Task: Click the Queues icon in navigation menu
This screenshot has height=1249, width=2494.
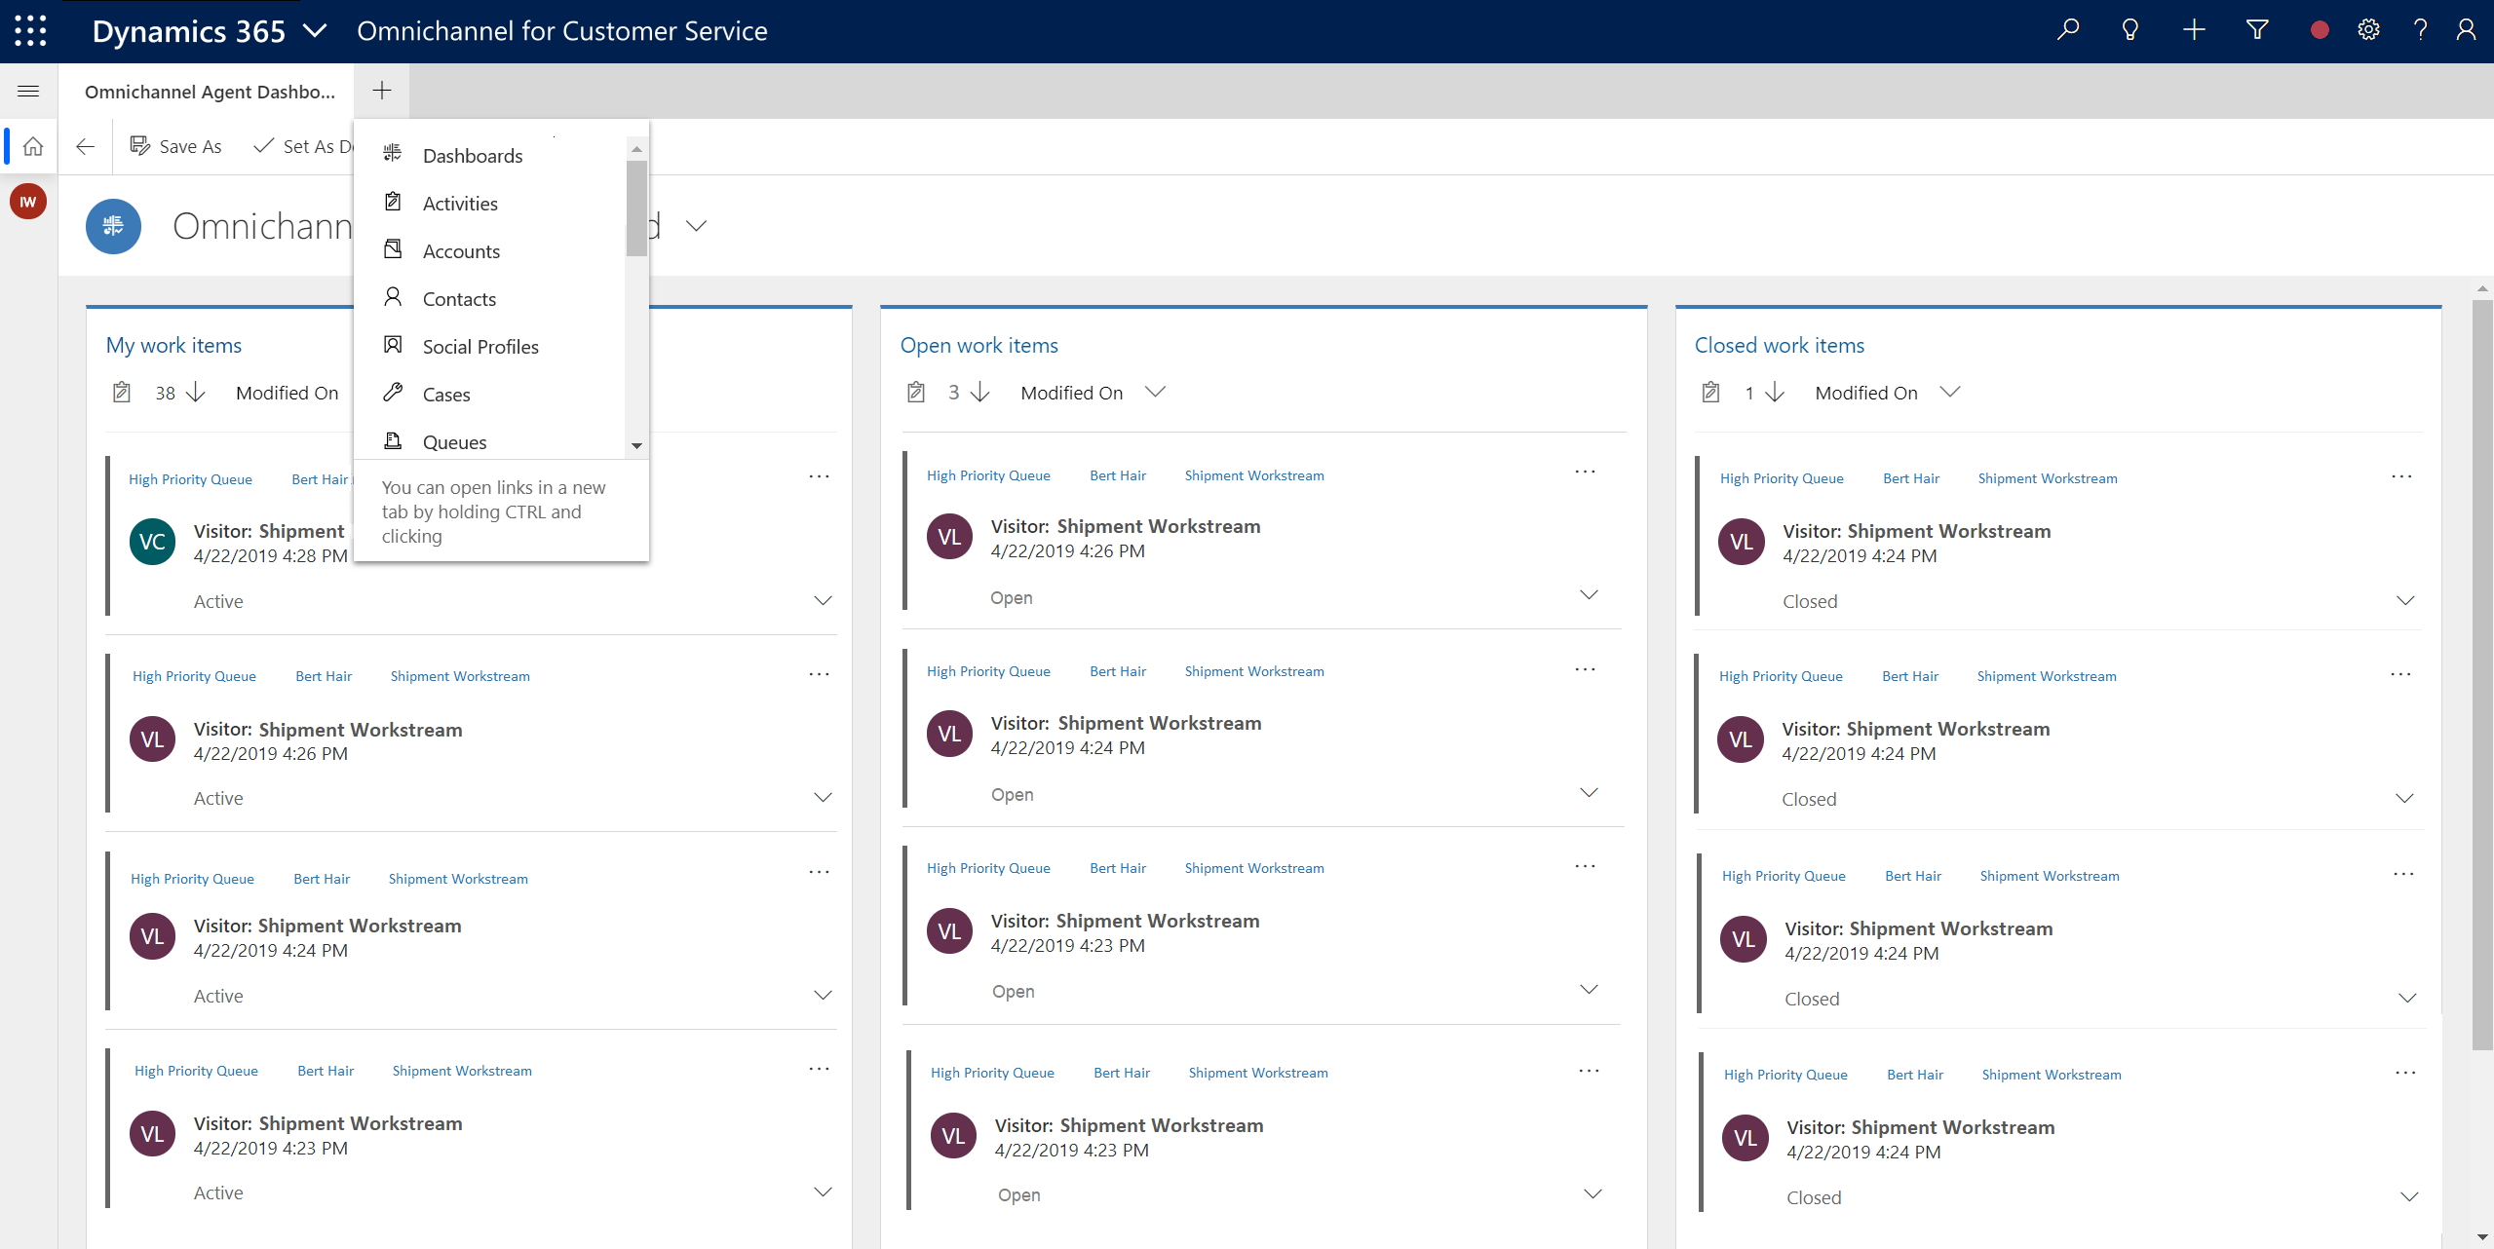Action: point(392,439)
